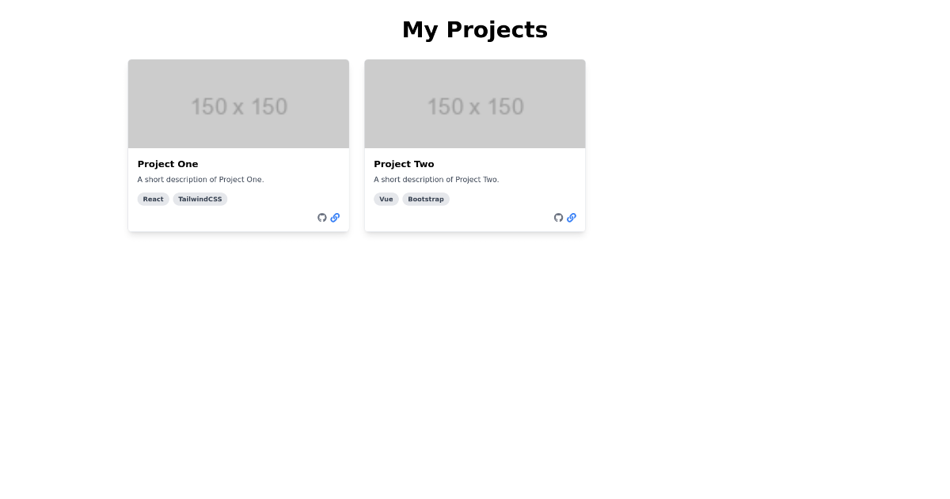Open Project One by its title
The image size is (950, 499).
(168, 164)
